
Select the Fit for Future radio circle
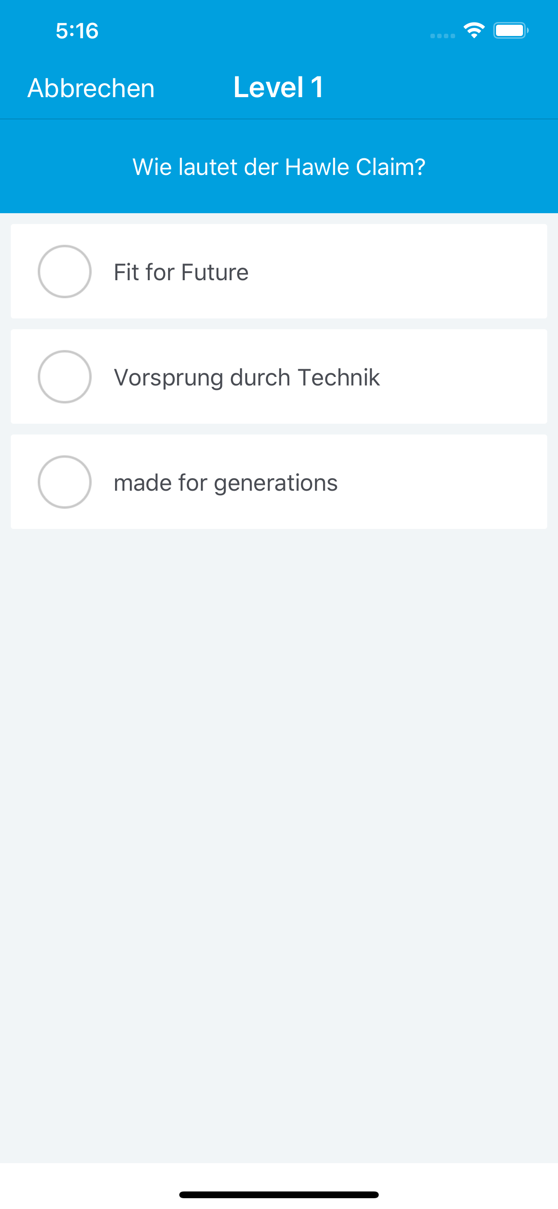click(65, 271)
